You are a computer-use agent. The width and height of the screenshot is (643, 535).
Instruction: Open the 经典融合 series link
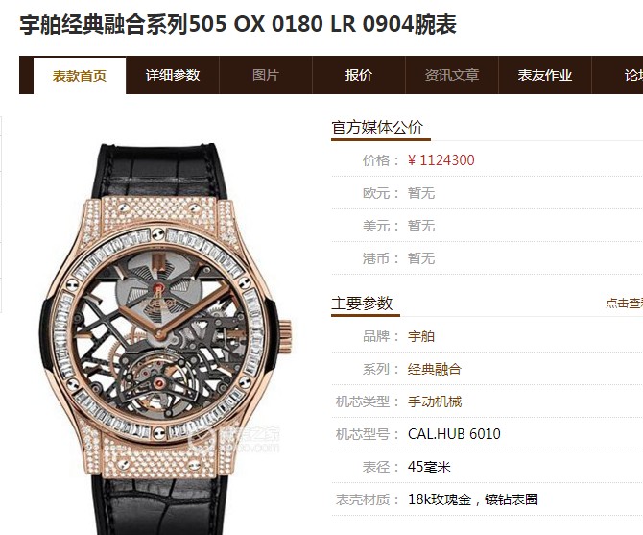coord(435,369)
